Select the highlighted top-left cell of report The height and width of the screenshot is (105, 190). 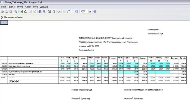4,23
